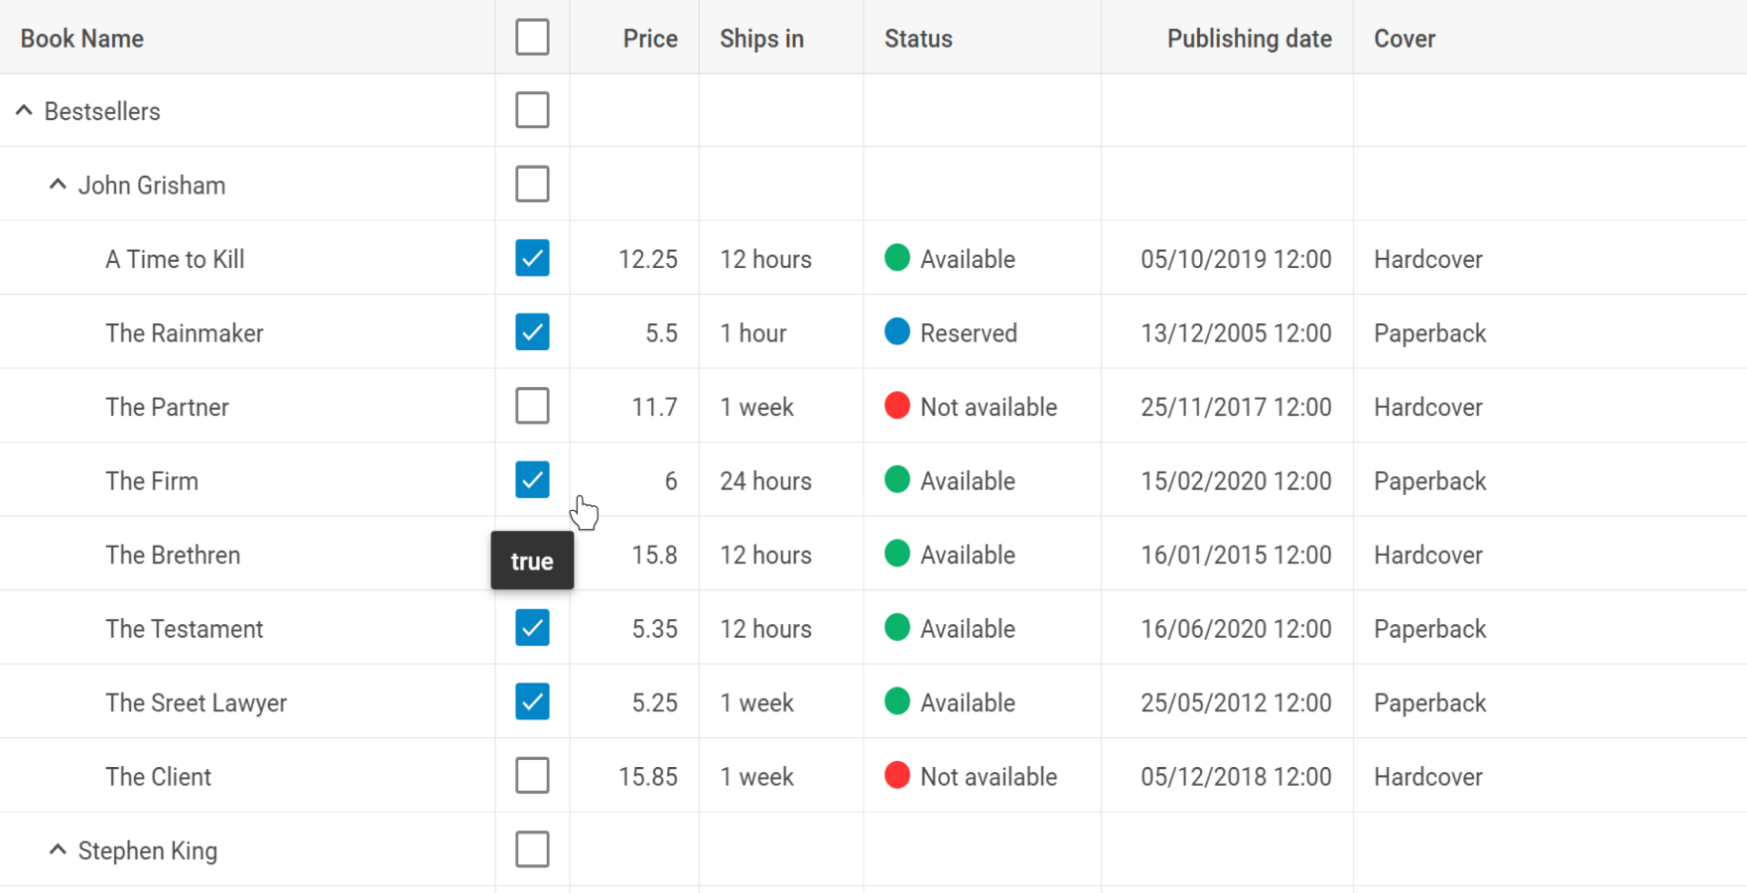Click green status dot for The Testament
The image size is (1747, 893).
click(x=897, y=627)
